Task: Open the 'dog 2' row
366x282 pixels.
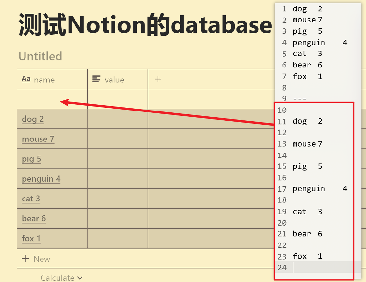Action: tap(33, 119)
